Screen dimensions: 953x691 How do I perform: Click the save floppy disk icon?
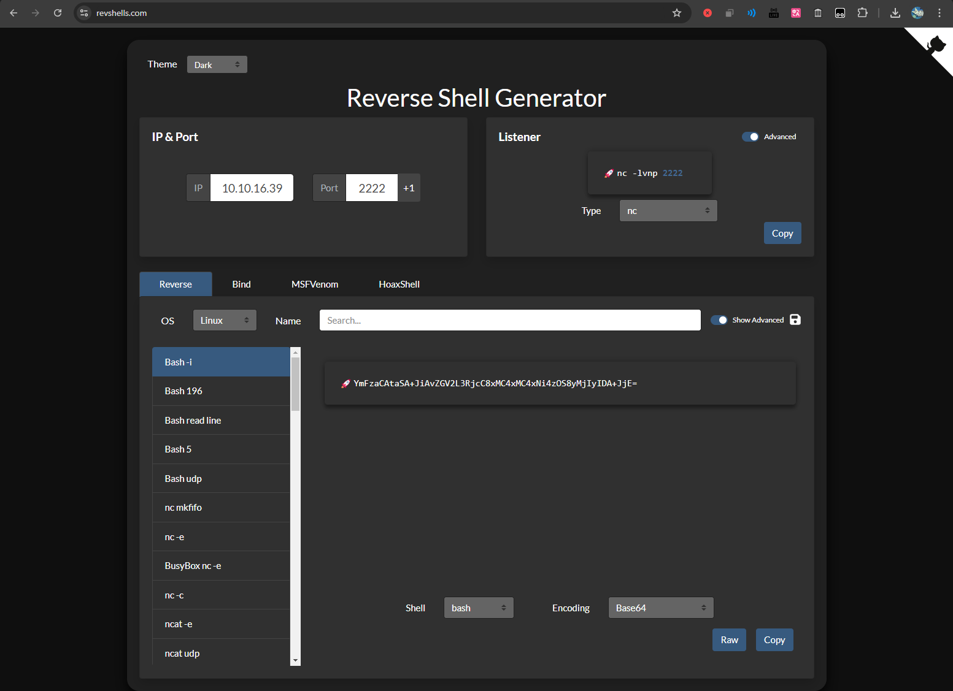795,319
